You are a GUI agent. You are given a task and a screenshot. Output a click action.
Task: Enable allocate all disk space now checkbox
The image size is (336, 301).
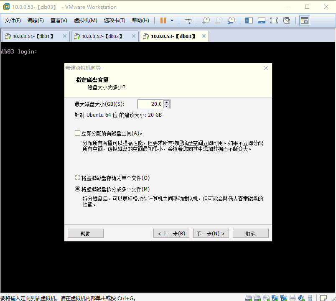coord(77,133)
